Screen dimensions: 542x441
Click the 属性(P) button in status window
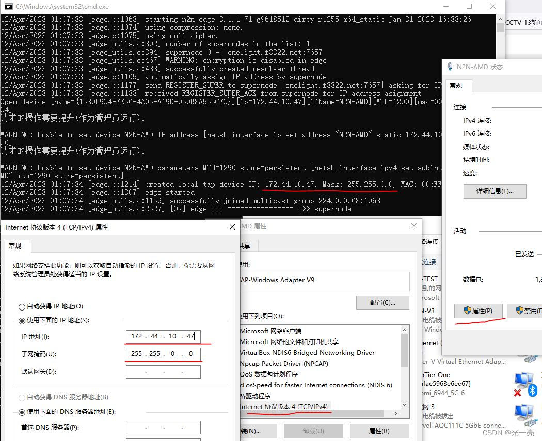click(479, 311)
